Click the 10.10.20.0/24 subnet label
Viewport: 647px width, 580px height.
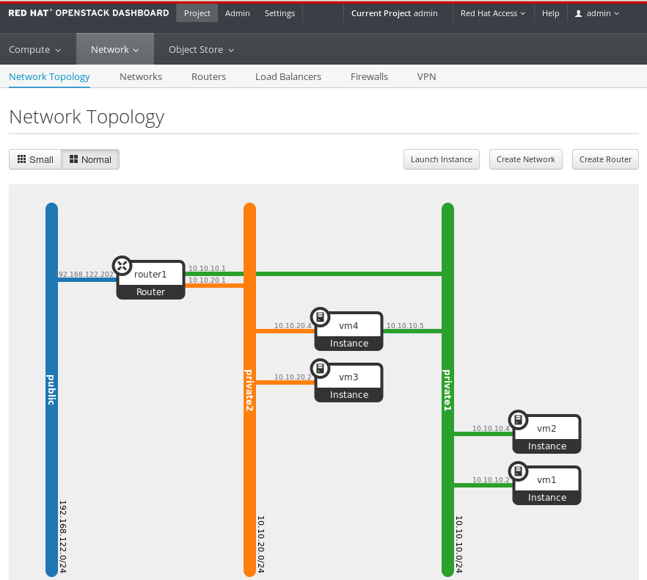[261, 544]
